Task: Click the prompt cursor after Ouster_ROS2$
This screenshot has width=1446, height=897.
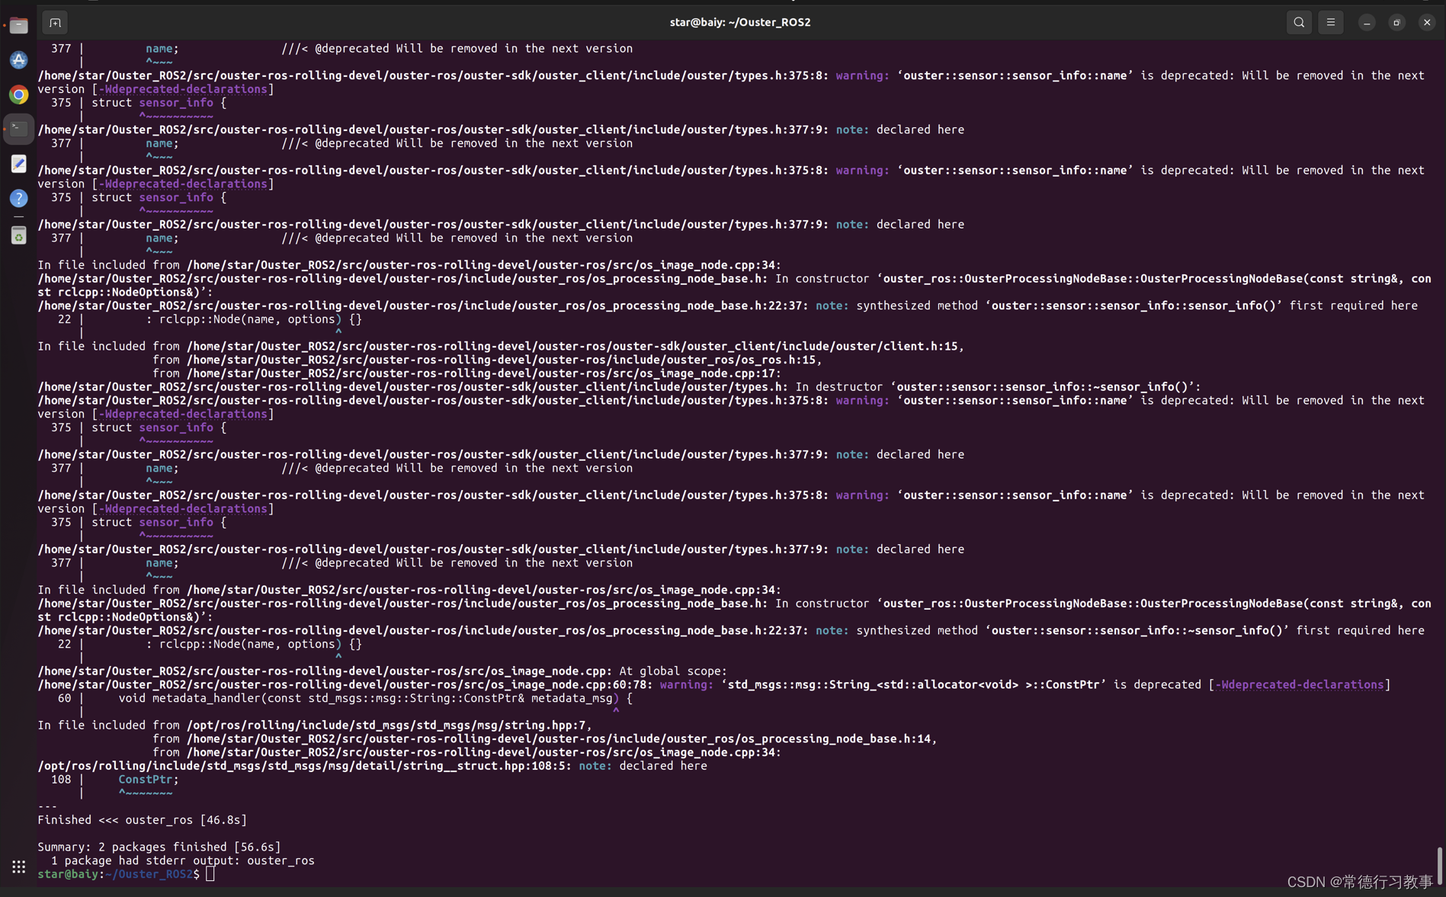Action: 210,874
